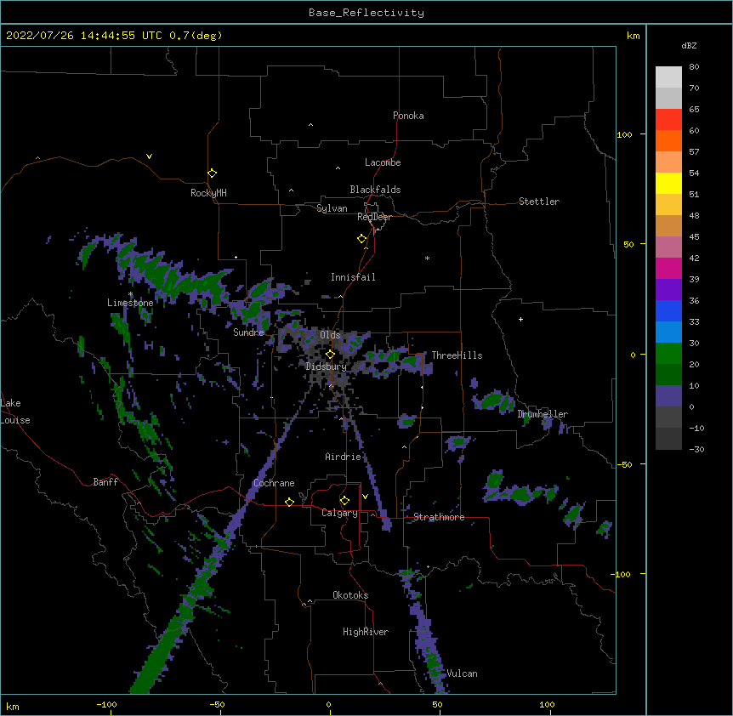Click the white asterisk marker east of Innisfail

point(427,258)
